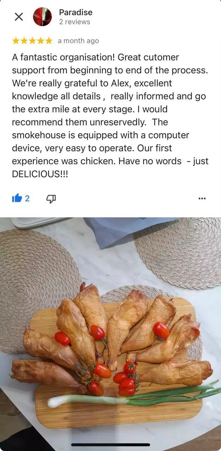221x451 pixels.
Task: Close the review with the X icon
Action: click(19, 17)
